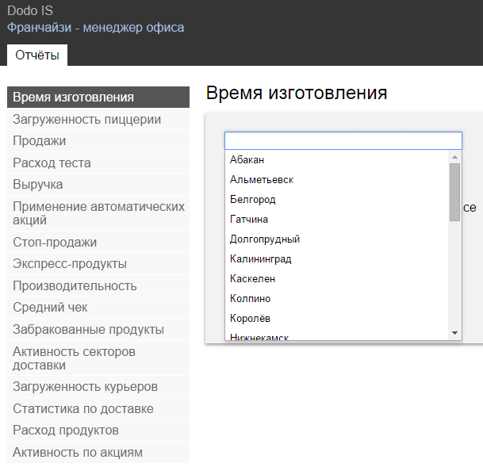
Task: Open the Загруженность пиццерии report
Action: (98, 120)
